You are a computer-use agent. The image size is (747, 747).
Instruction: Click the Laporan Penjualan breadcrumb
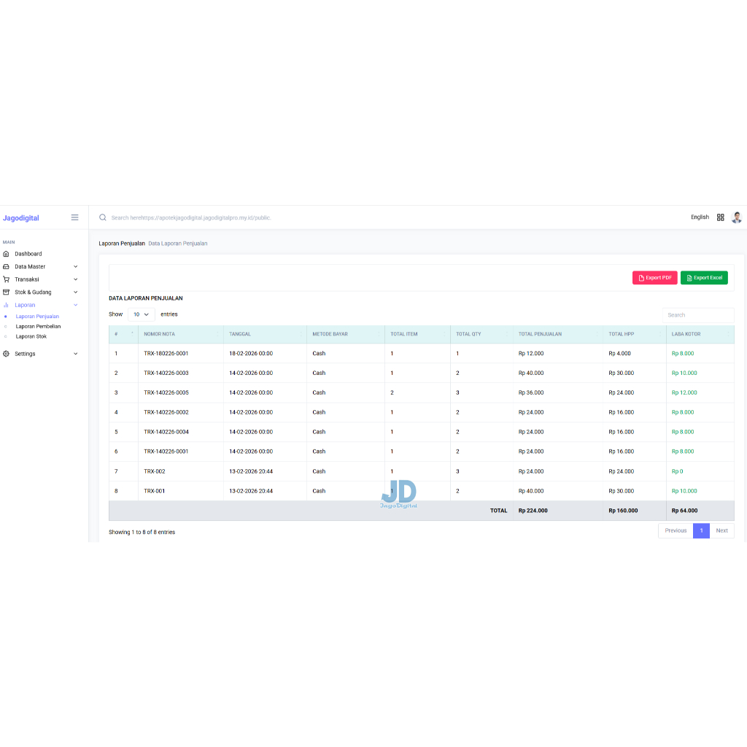122,244
